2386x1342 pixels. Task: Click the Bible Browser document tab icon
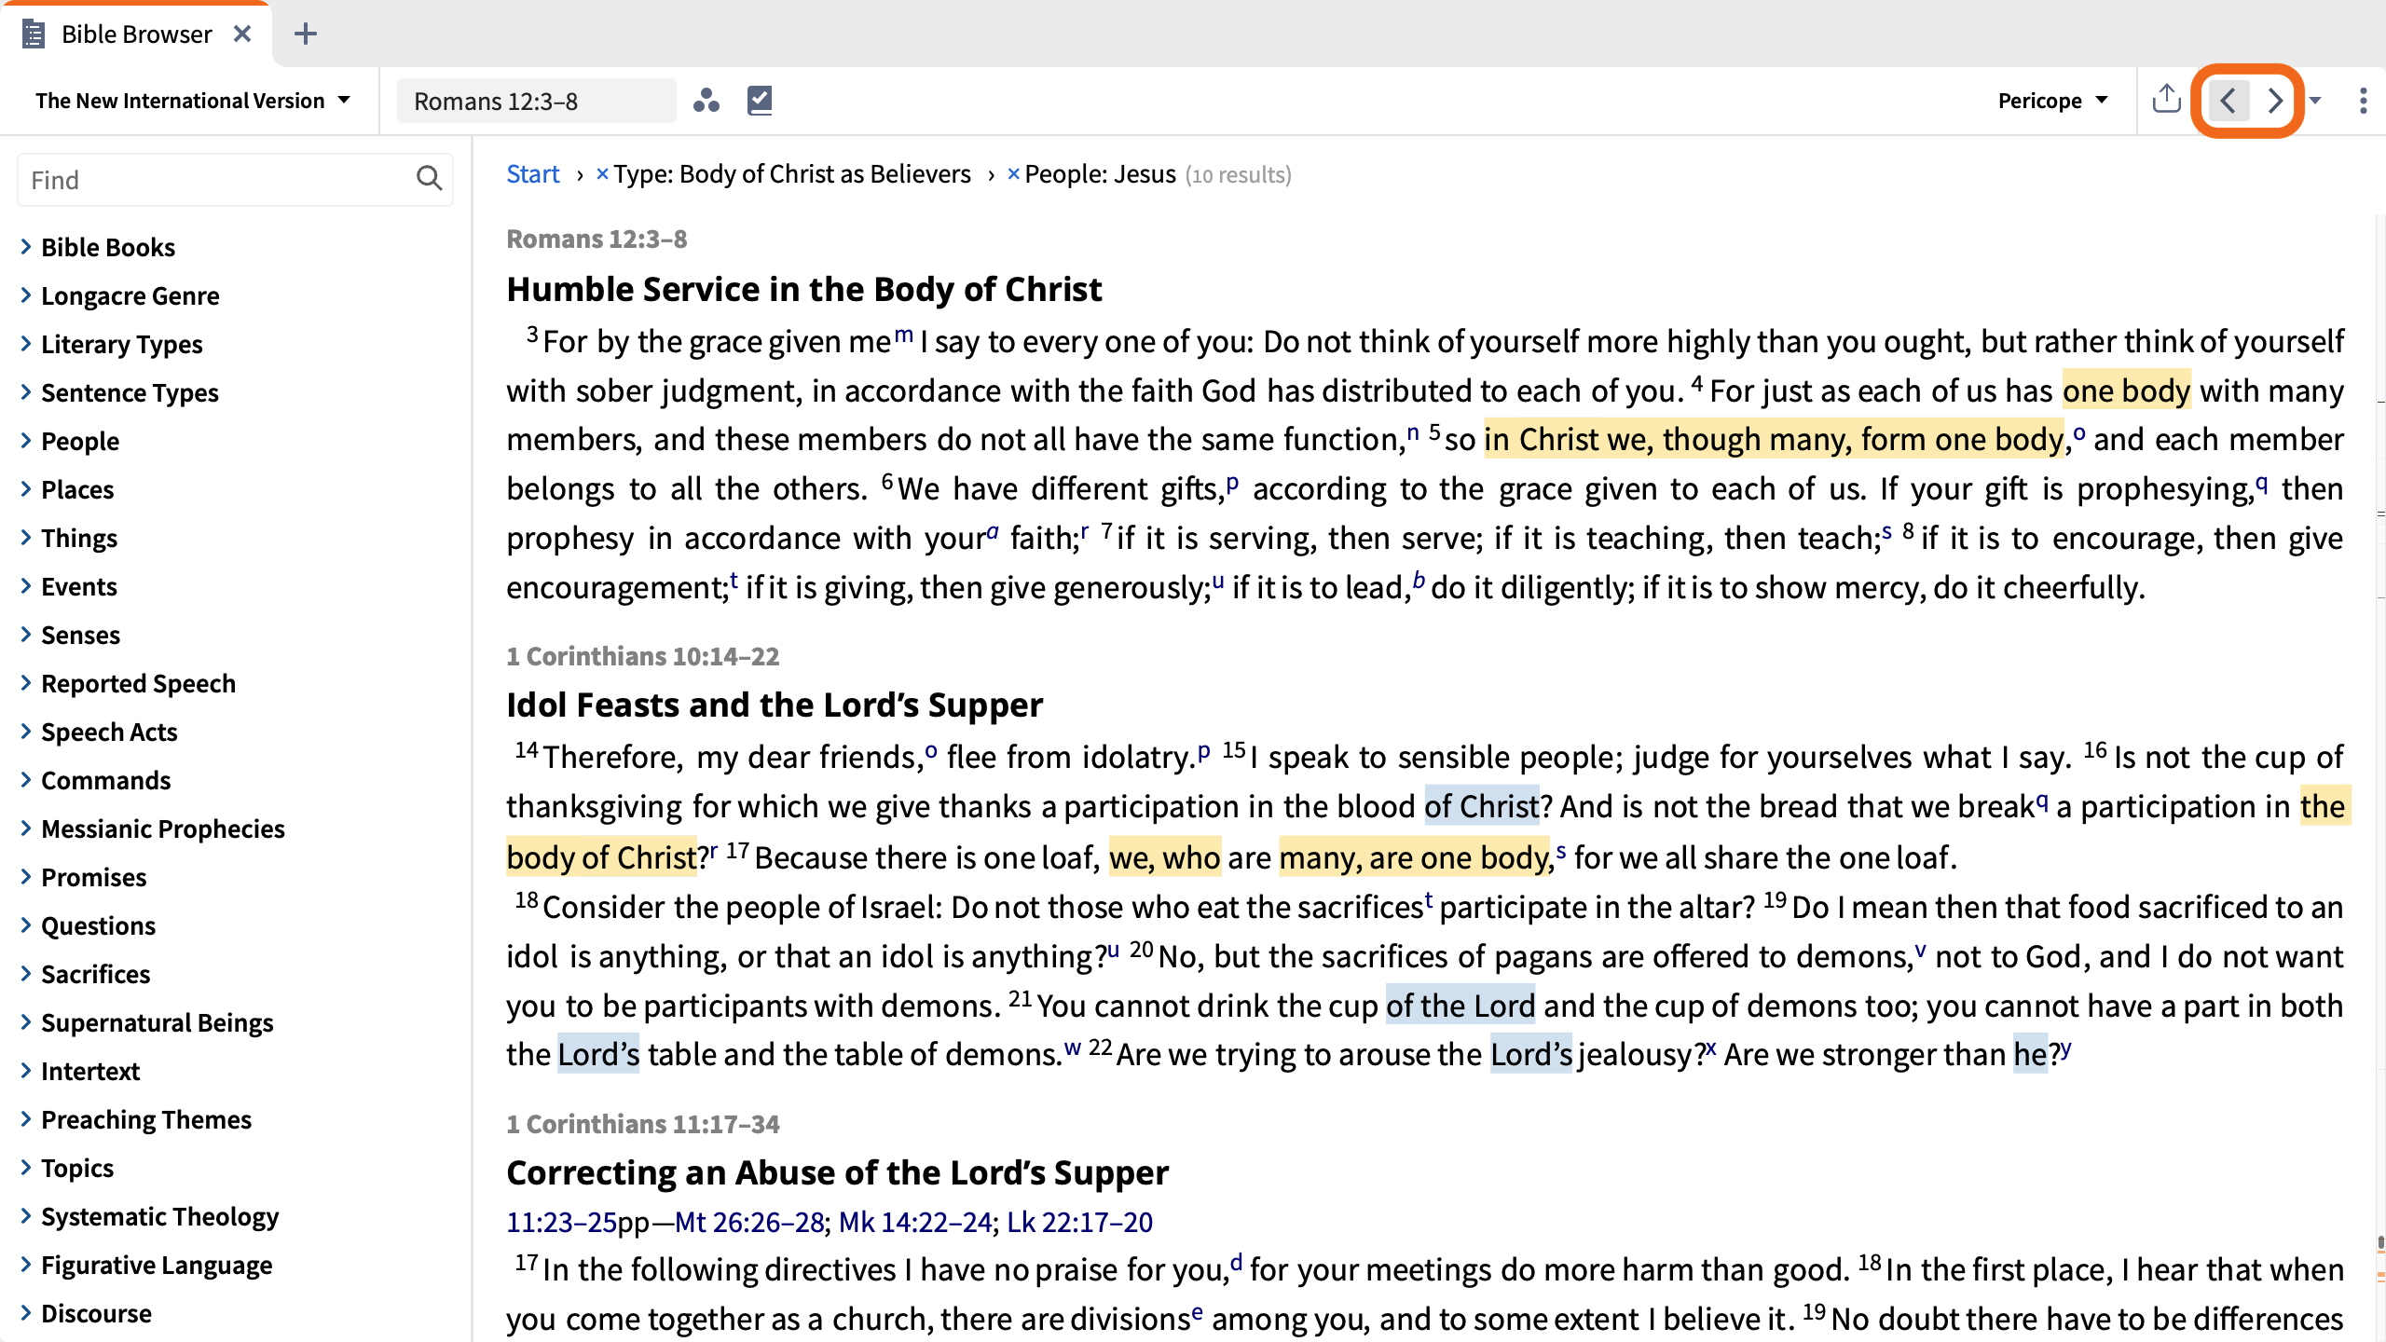34,34
